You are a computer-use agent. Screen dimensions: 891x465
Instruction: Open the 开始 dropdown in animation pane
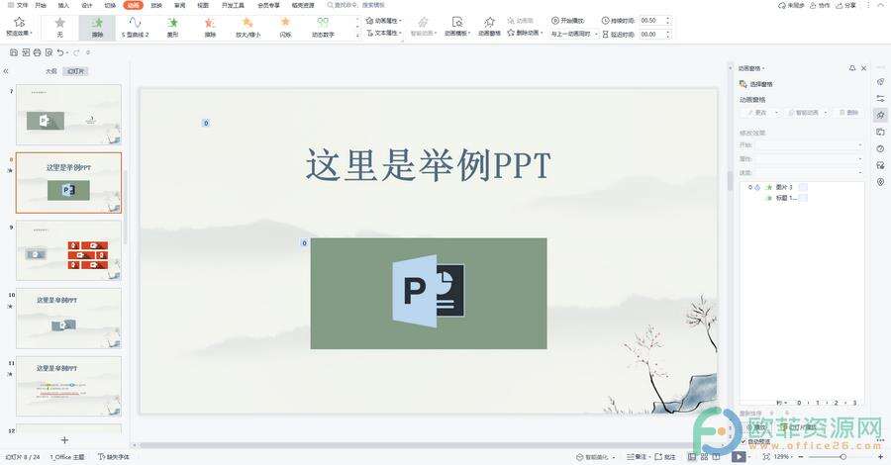coord(809,145)
